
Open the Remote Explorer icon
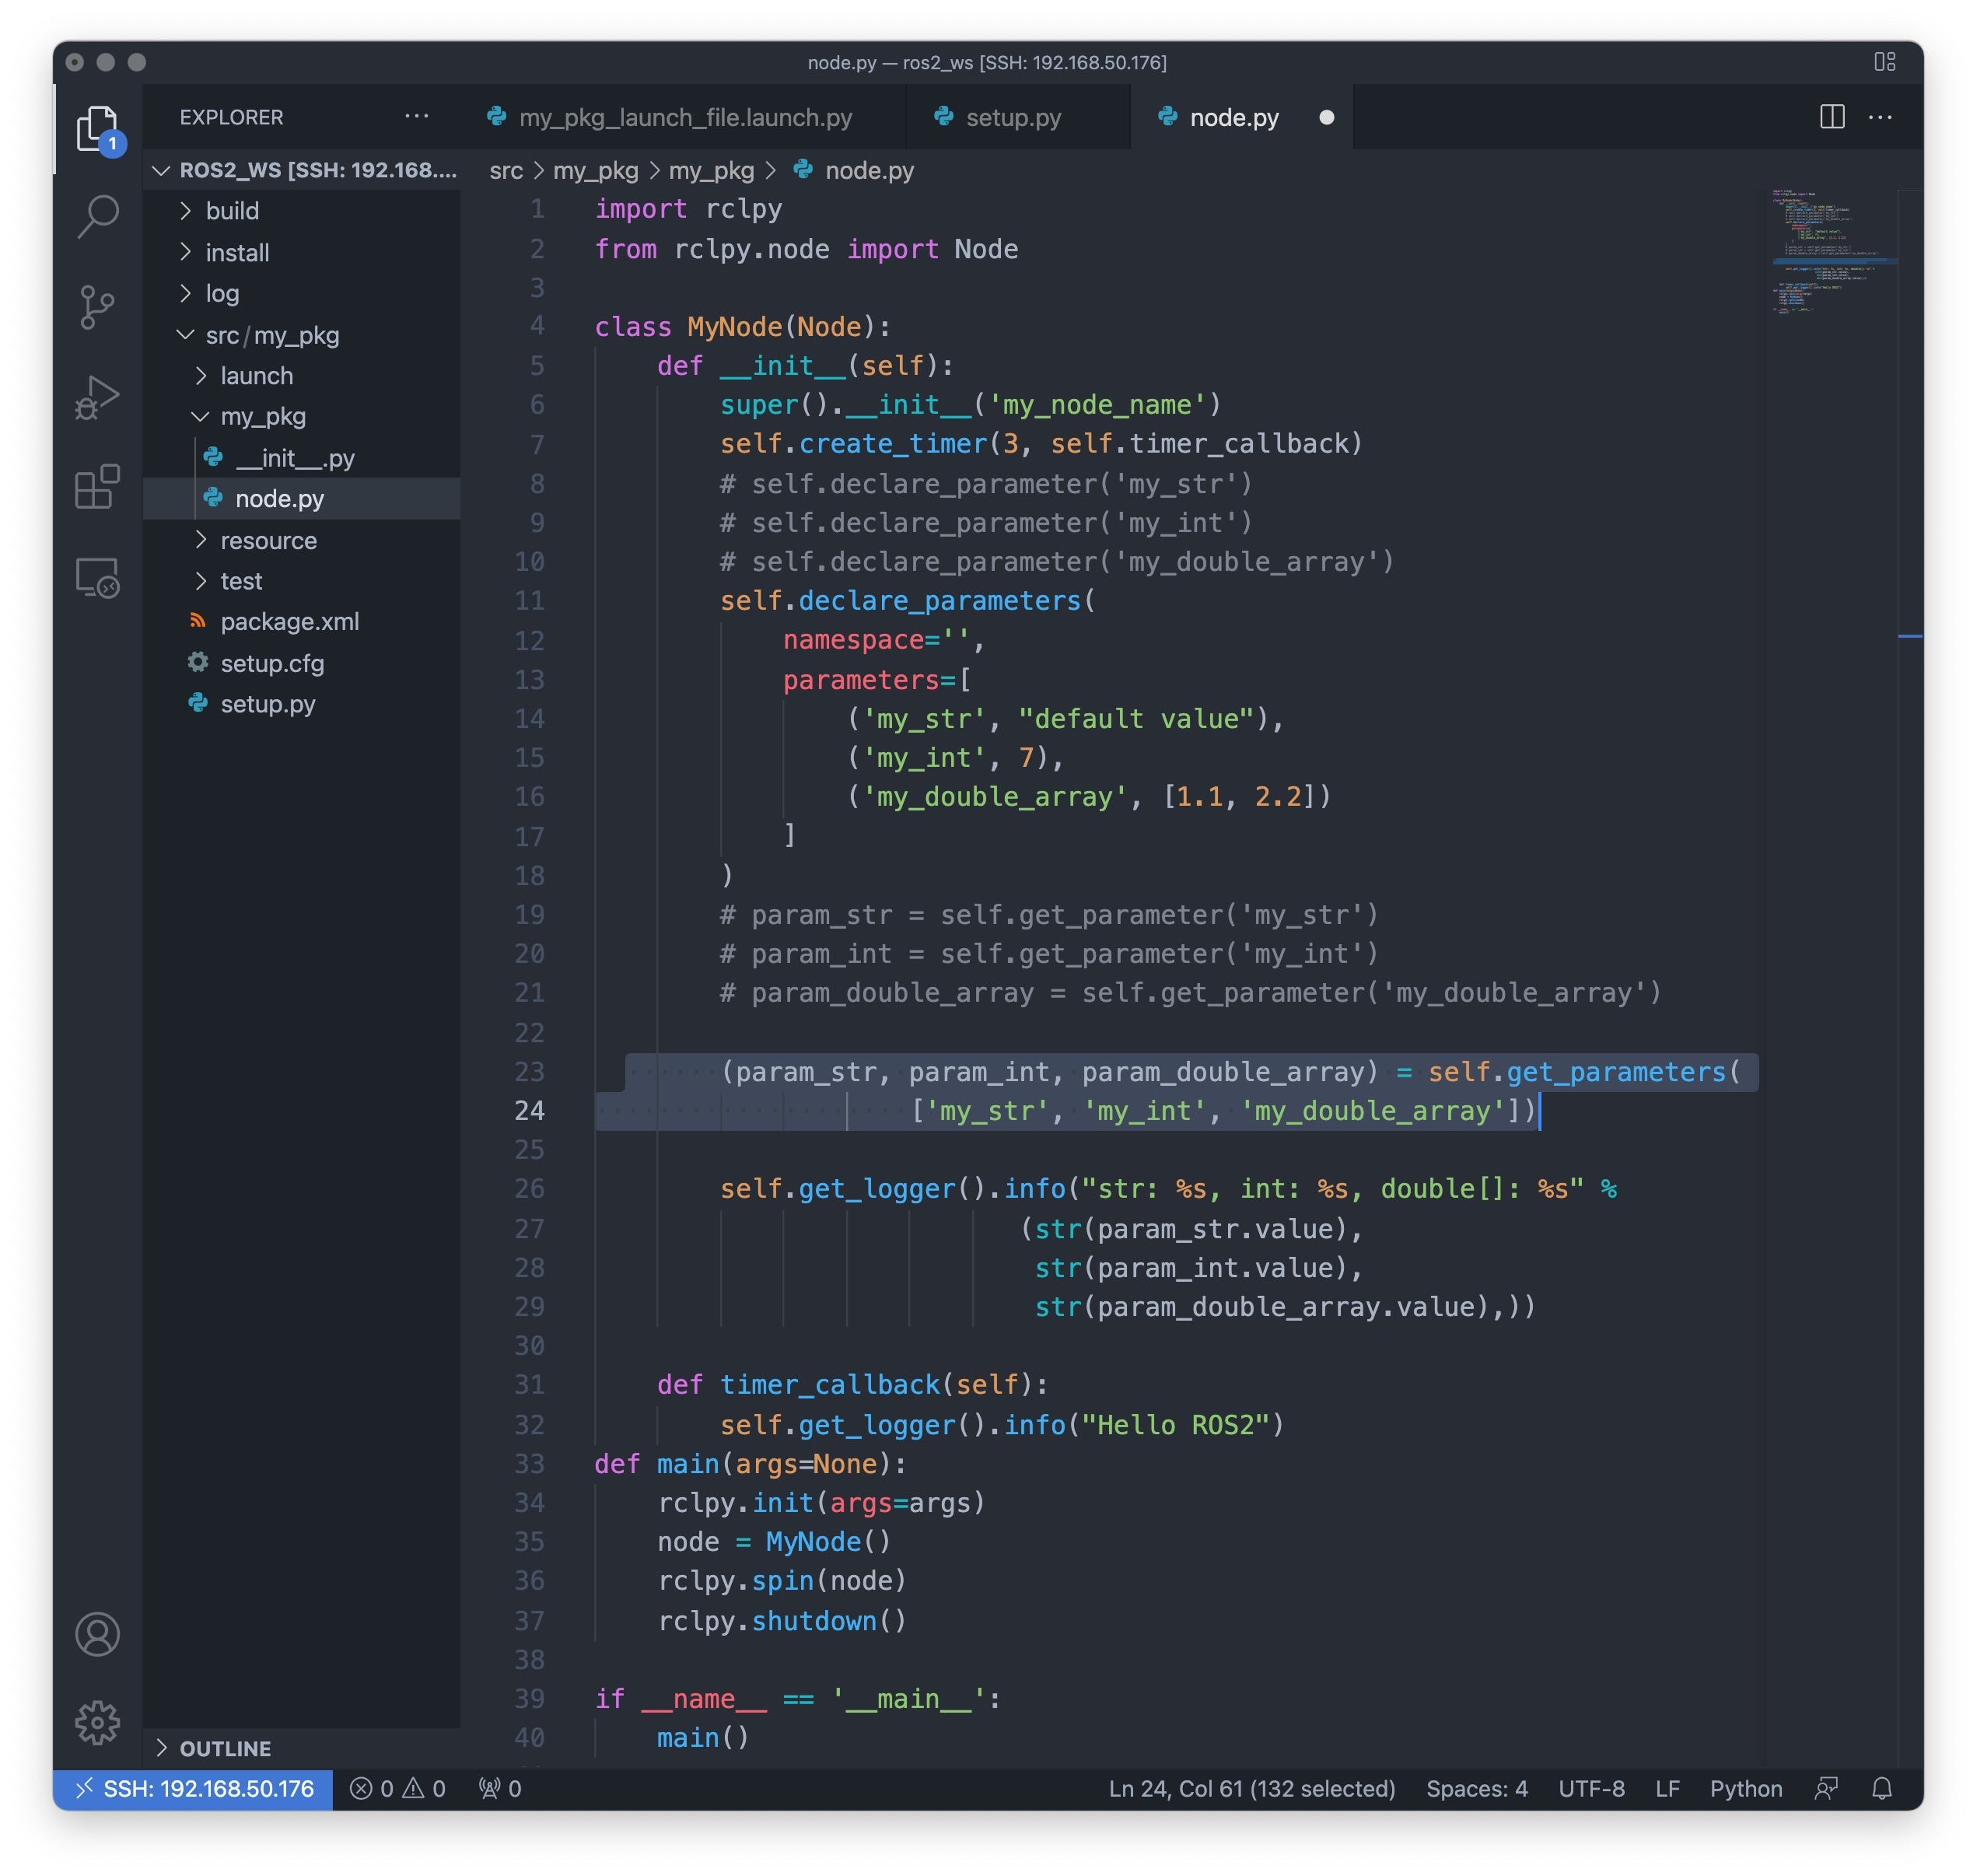(x=97, y=578)
